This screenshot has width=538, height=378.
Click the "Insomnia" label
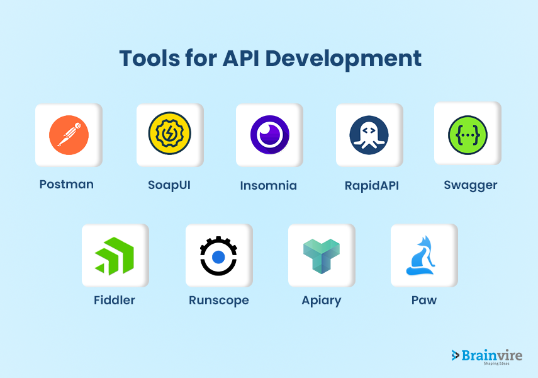pyautogui.click(x=268, y=186)
